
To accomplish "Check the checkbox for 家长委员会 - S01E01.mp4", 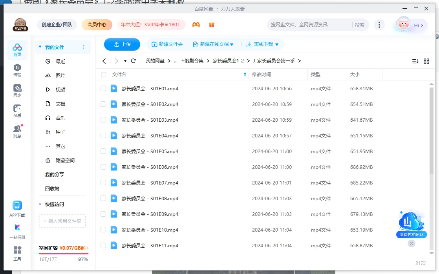I will 103,88.
